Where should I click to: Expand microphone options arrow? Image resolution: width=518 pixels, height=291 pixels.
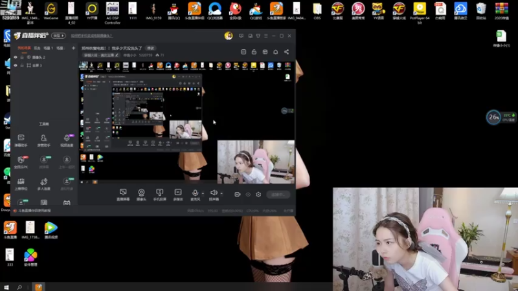click(203, 193)
